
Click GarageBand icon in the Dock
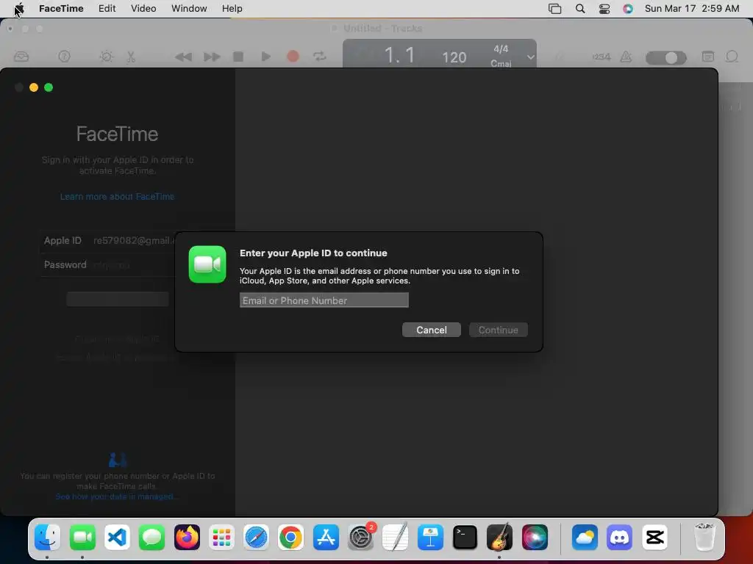499,537
